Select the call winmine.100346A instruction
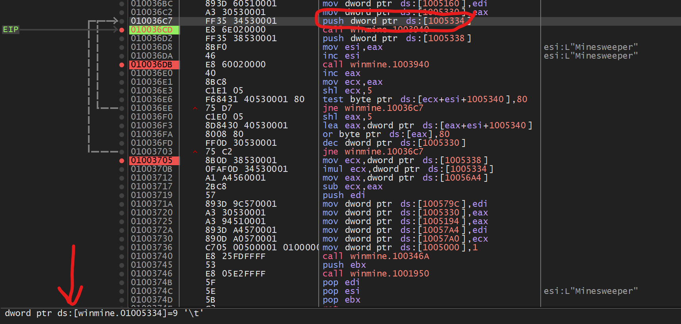681x324 pixels. 376,256
